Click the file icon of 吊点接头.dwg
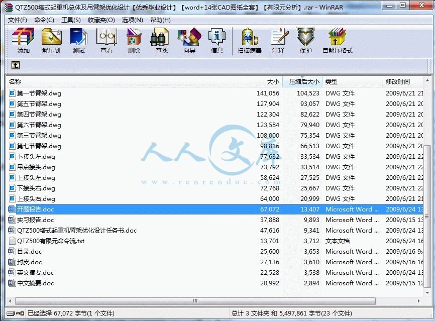The height and width of the screenshot is (321, 435). [12, 167]
